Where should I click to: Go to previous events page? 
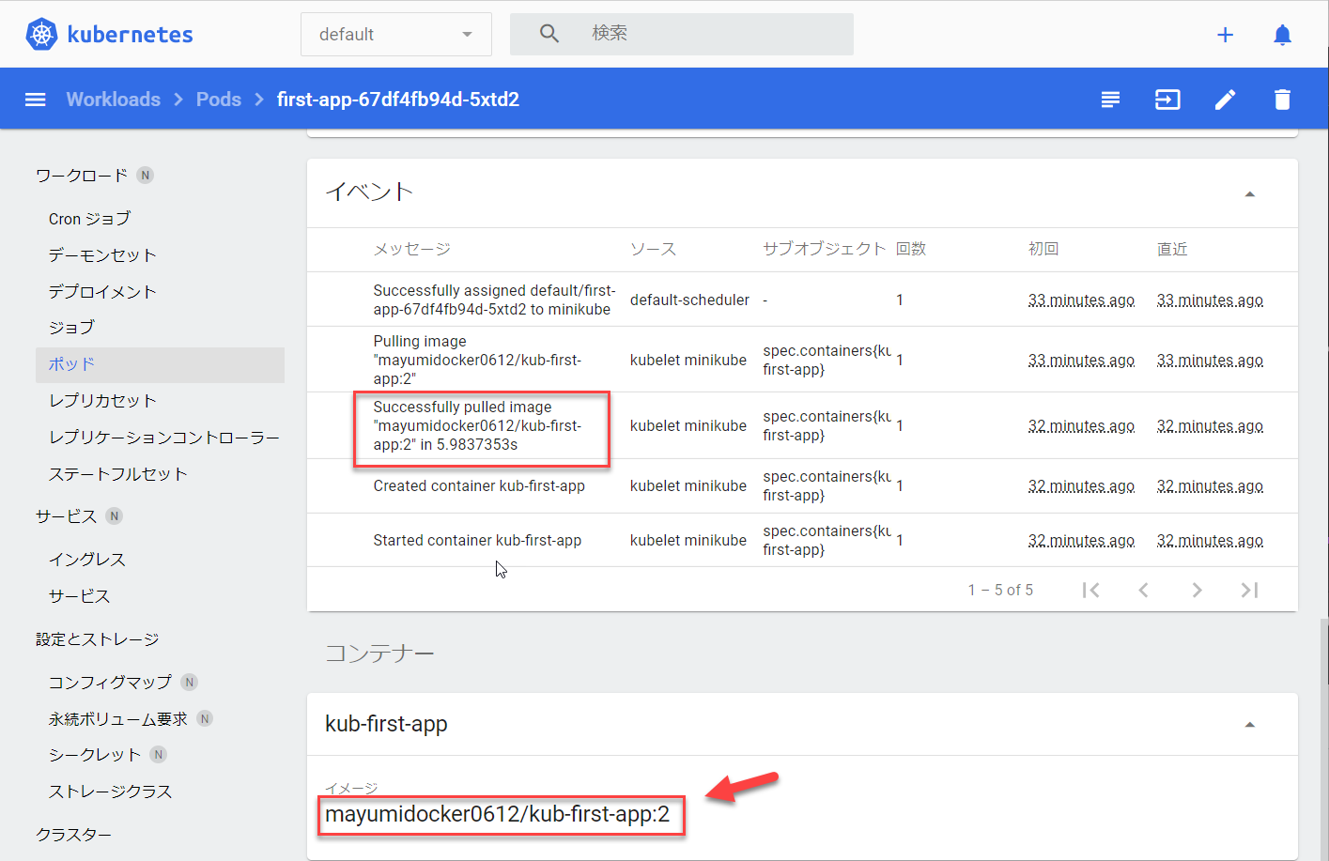point(1143,590)
